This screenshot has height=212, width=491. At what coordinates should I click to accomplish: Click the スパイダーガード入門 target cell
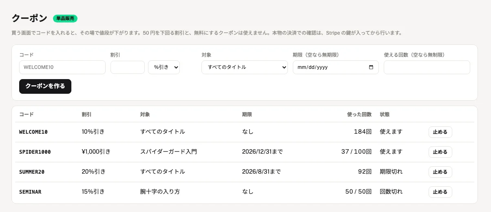click(168, 152)
